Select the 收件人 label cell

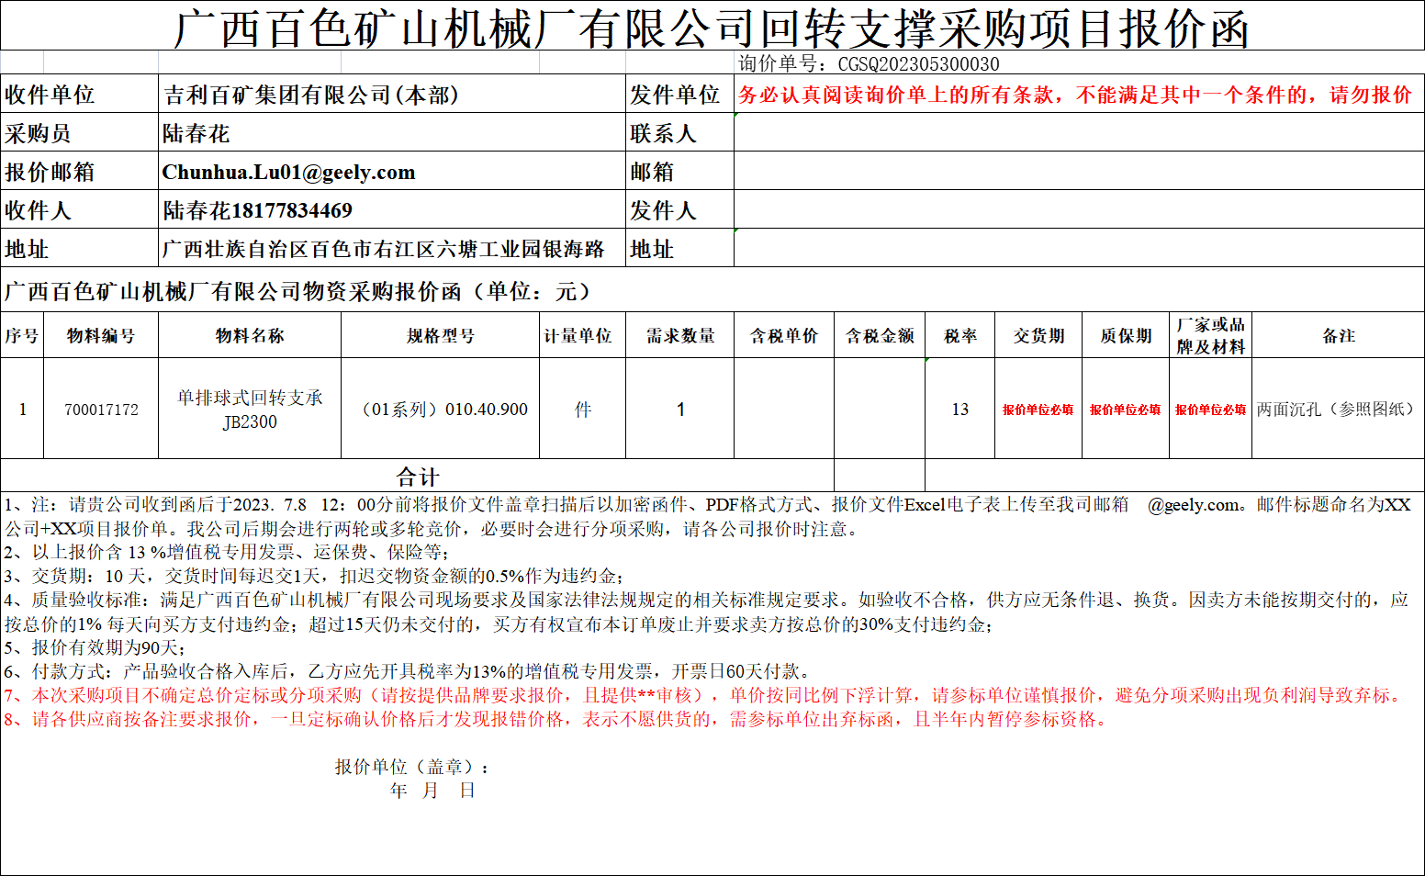click(79, 210)
